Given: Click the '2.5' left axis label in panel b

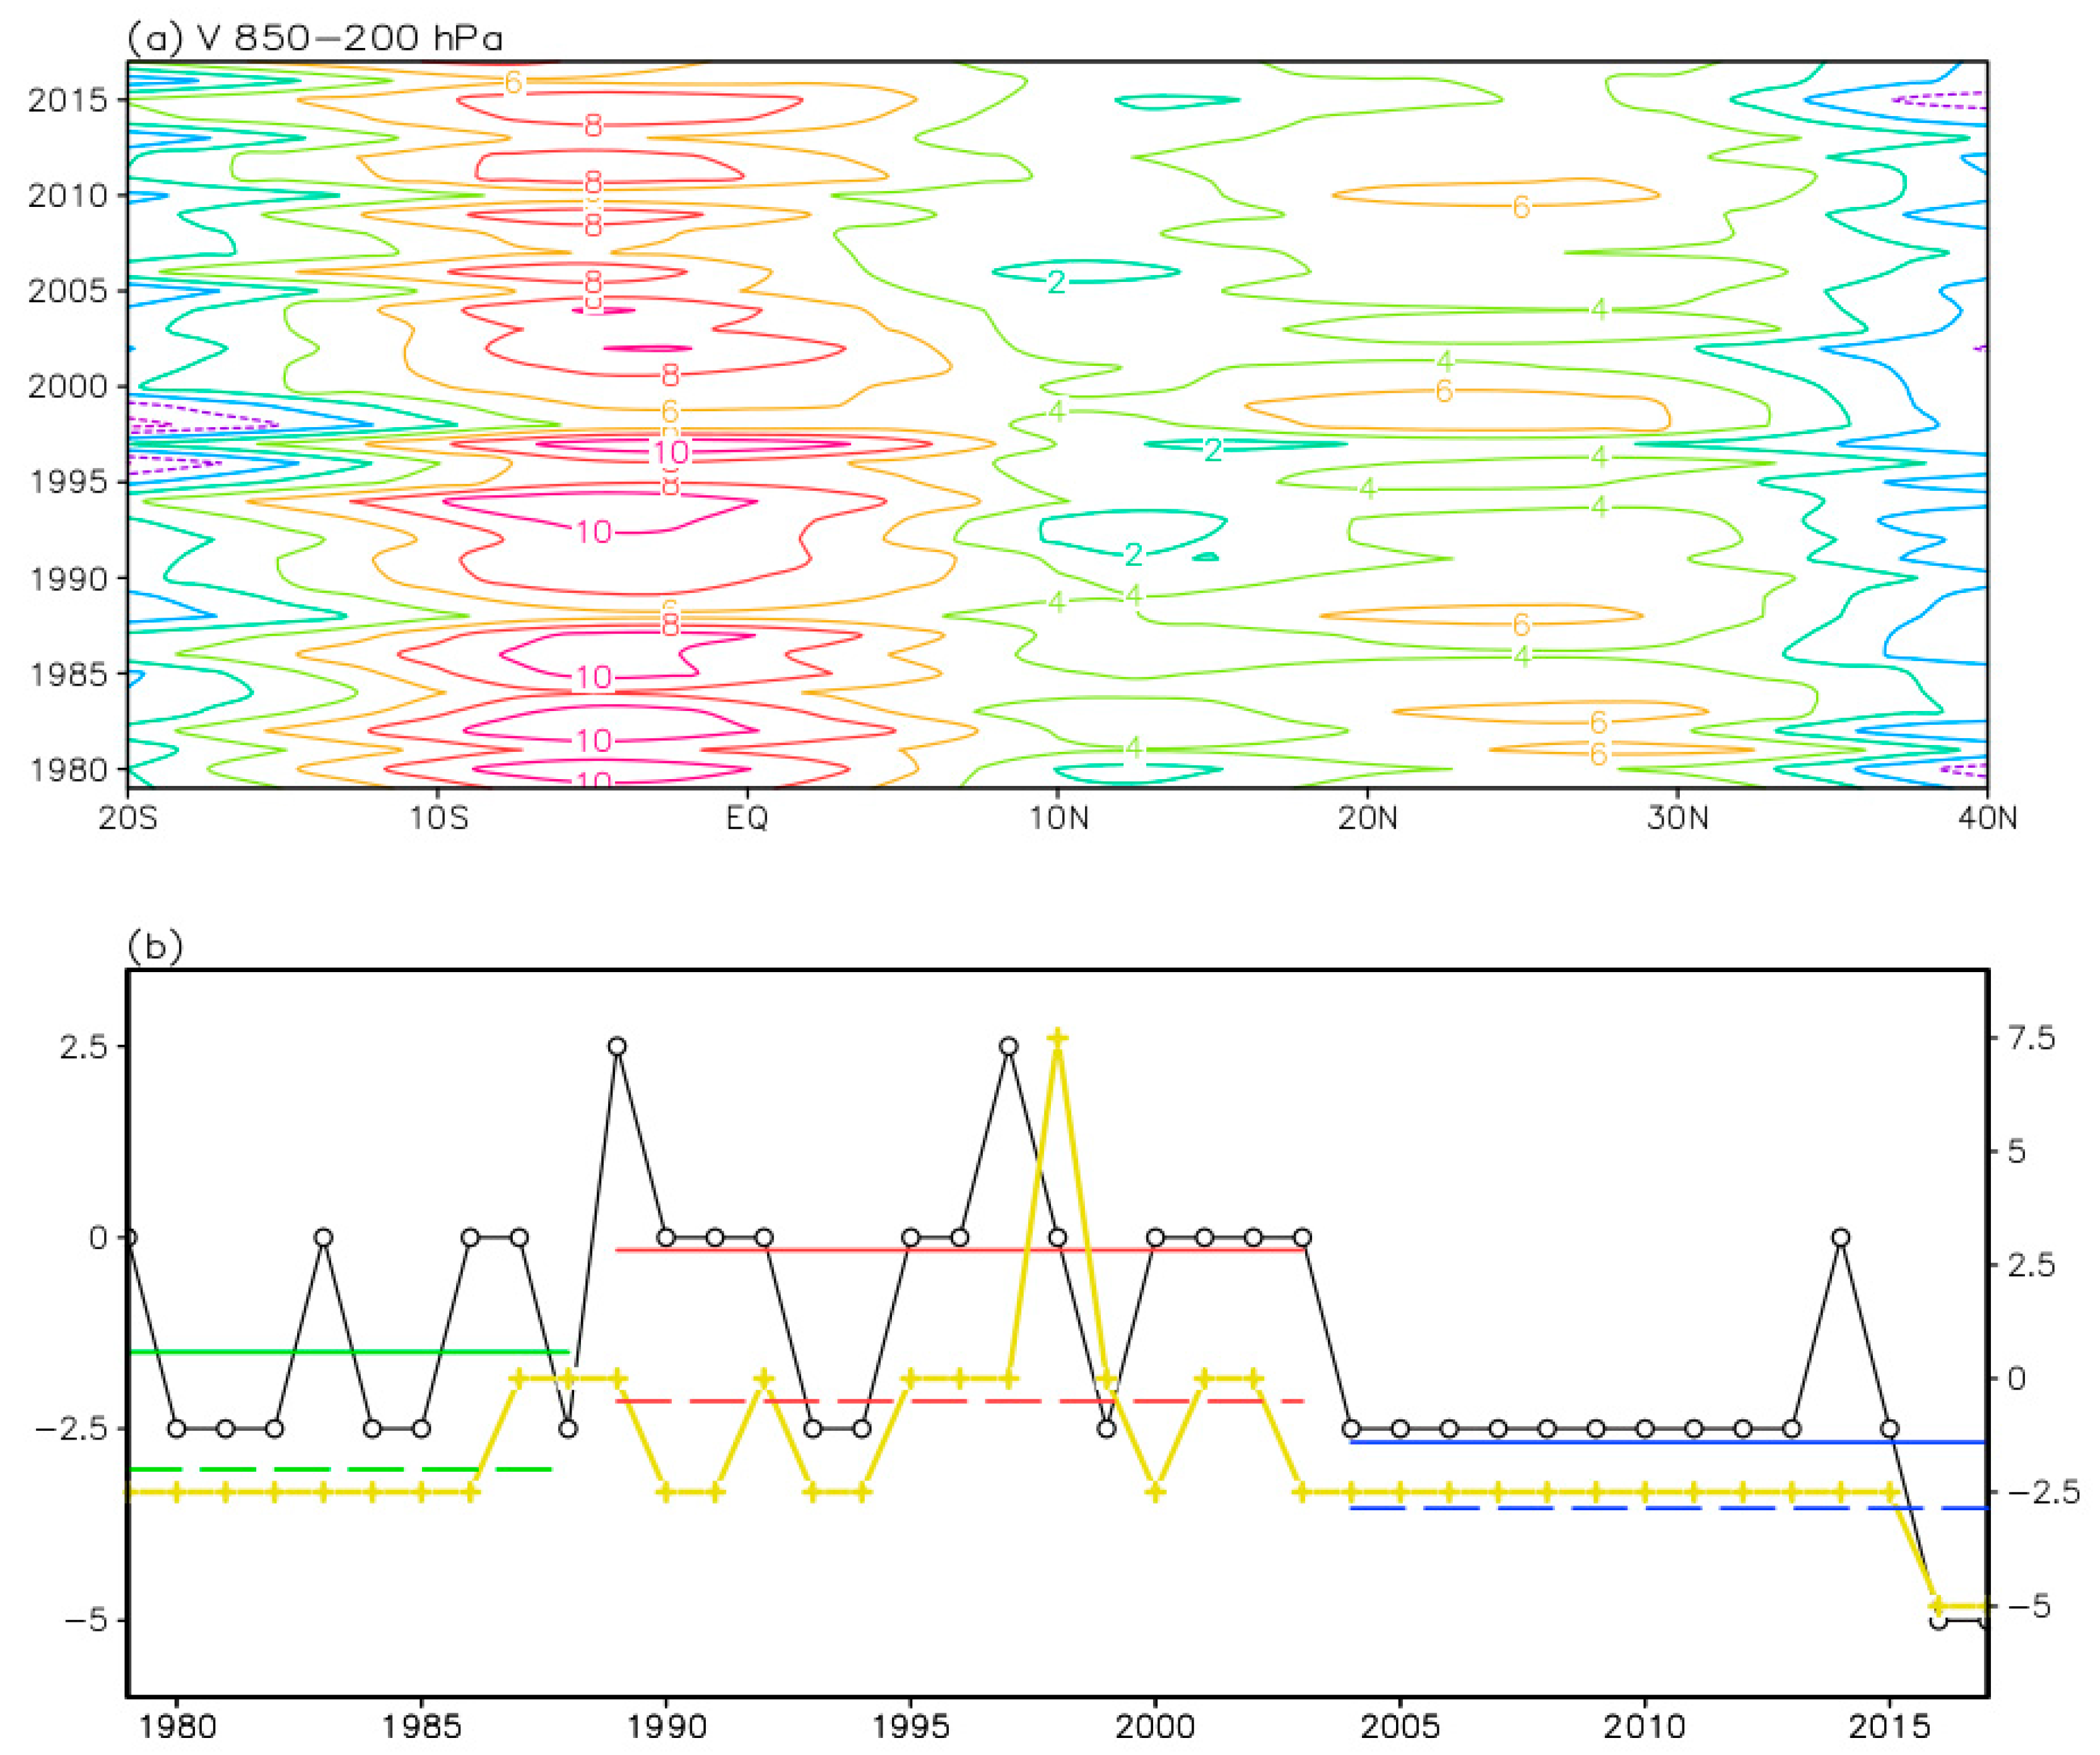Looking at the screenshot, I should coord(84,1046).
